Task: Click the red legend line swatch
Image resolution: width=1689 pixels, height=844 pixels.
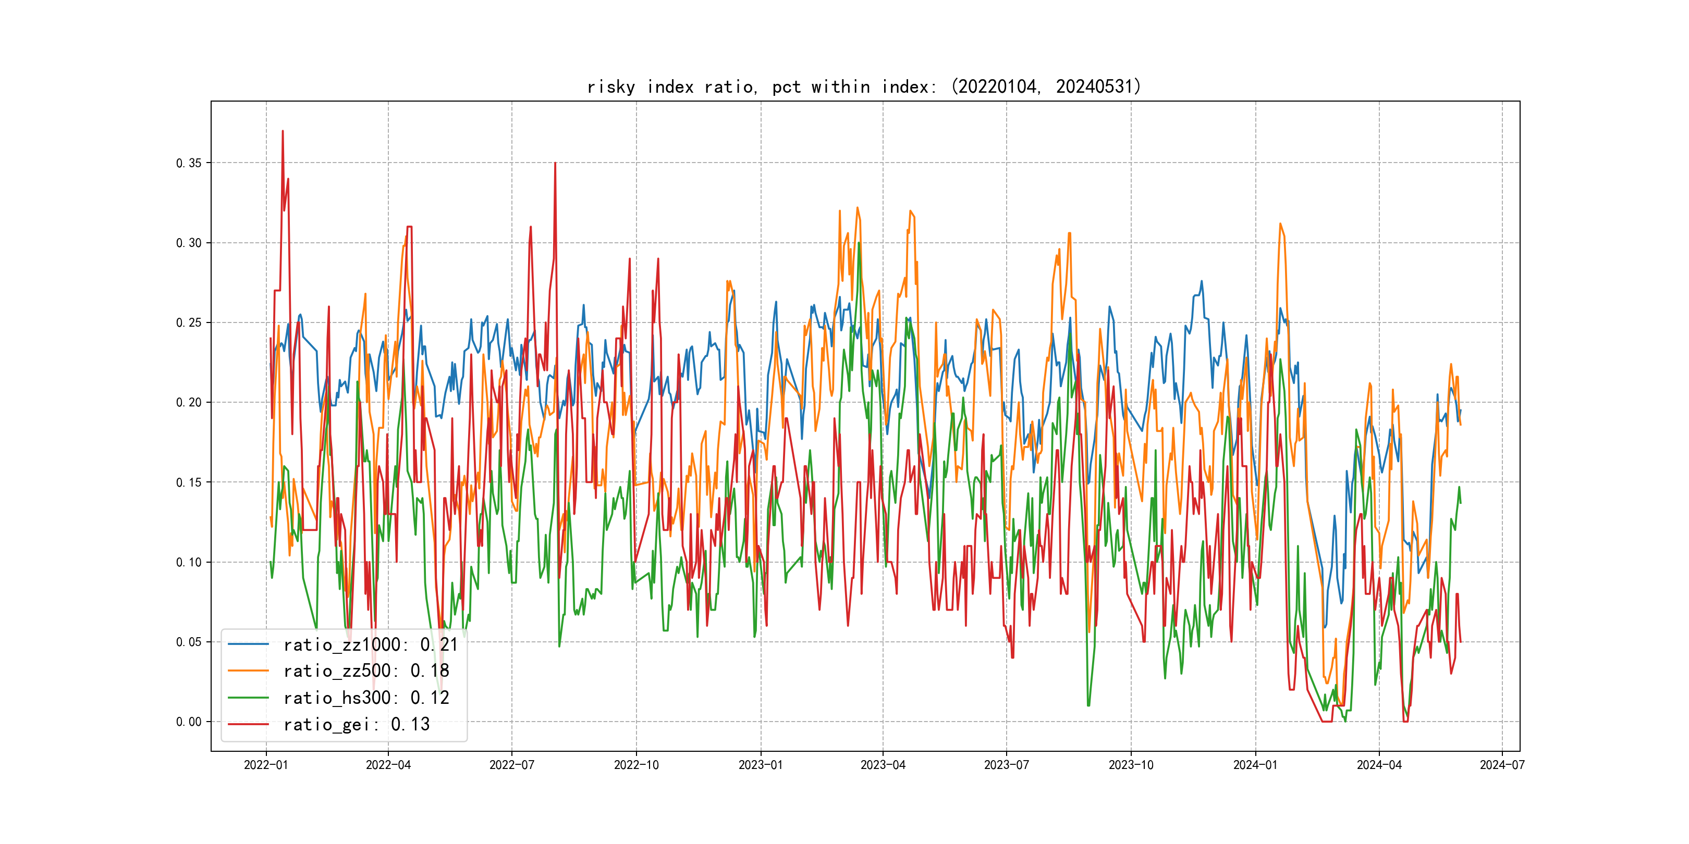Action: pos(248,725)
